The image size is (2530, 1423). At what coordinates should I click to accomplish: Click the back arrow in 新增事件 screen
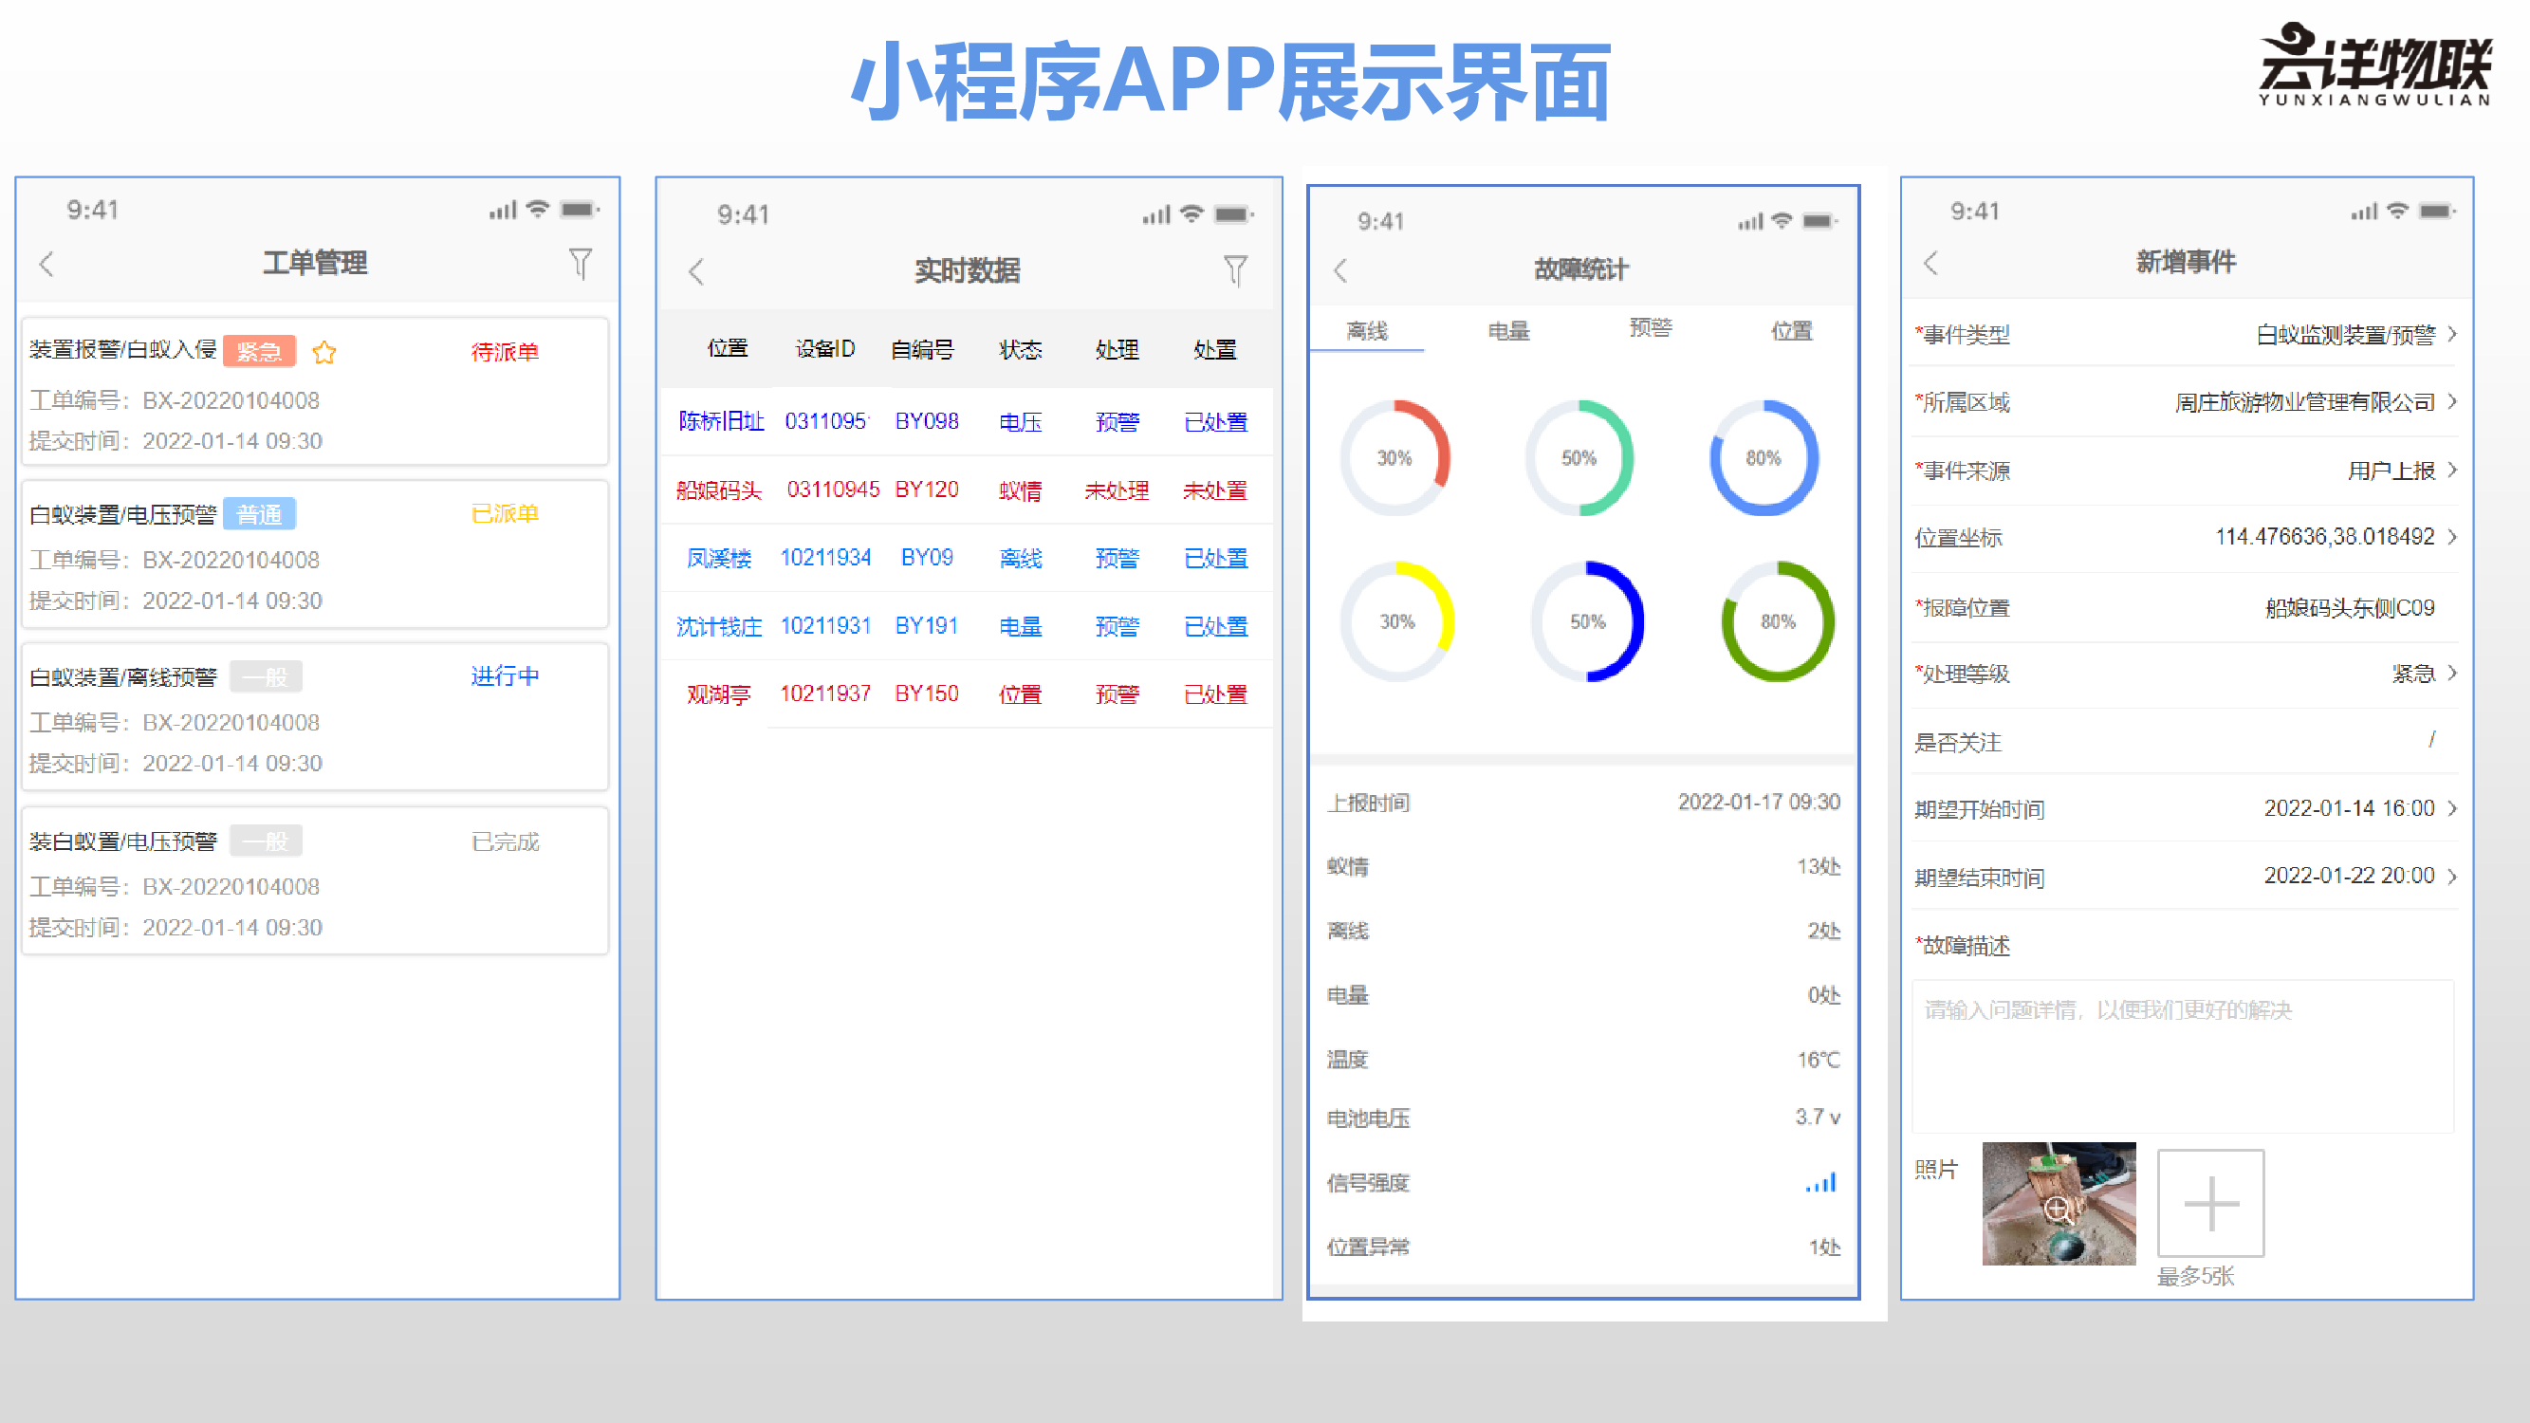(x=1930, y=263)
